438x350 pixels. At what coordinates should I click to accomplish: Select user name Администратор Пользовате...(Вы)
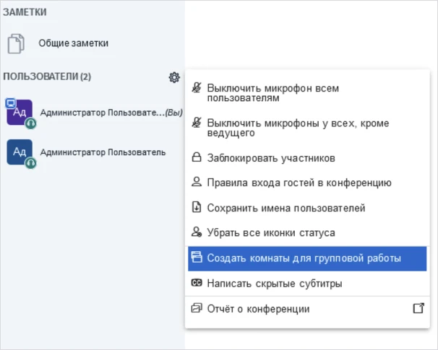click(111, 113)
